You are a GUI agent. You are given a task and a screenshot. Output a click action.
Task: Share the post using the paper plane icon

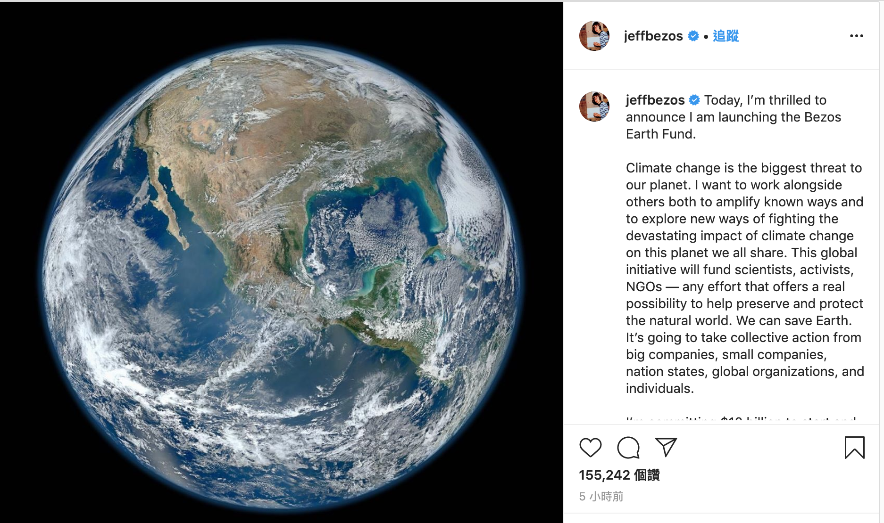(666, 447)
